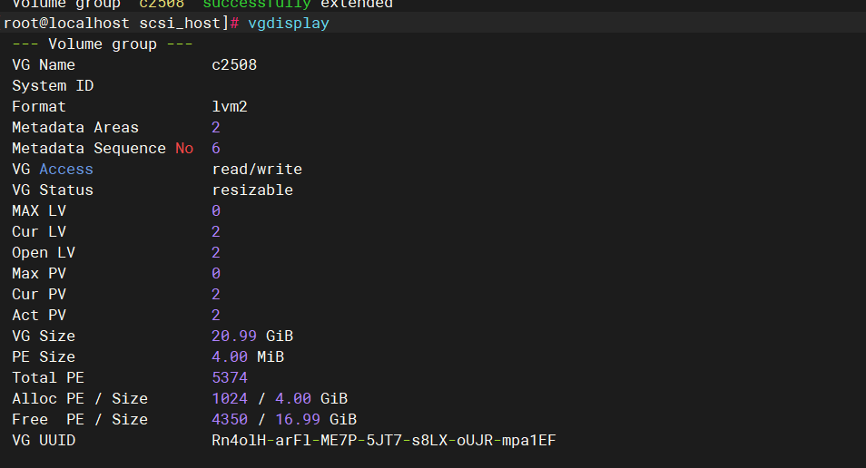866x468 pixels.
Task: Select the Total PE value 5374
Action: [x=230, y=378]
